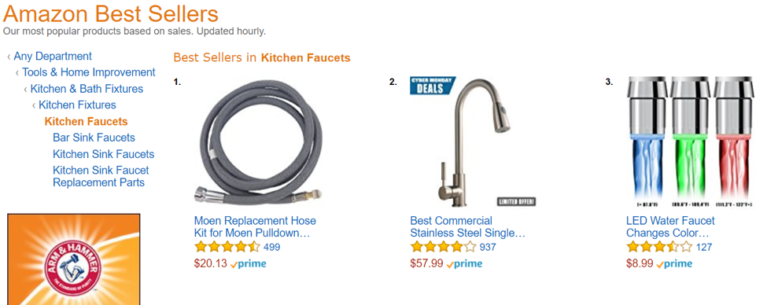This screenshot has height=305, width=767.
Task: Select Kitchen Sink Faucets subcategory
Action: pos(103,154)
